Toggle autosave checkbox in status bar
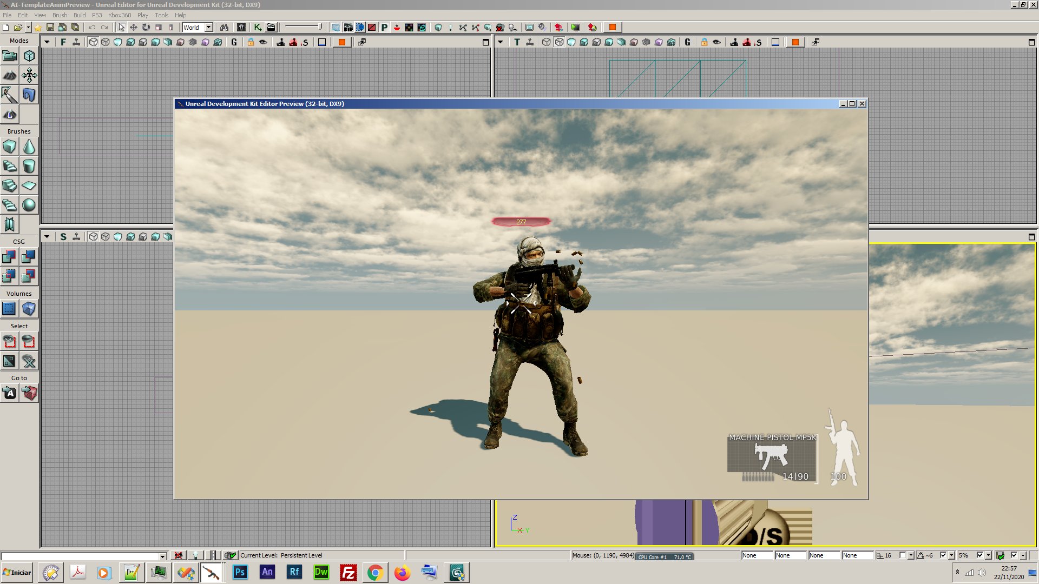This screenshot has width=1039, height=584. point(1015,555)
